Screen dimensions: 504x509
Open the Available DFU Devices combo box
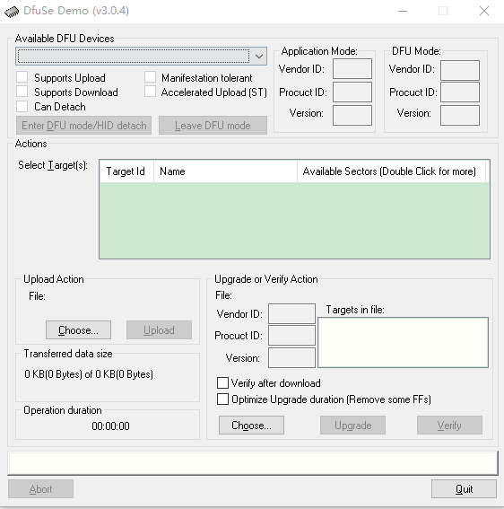tap(141, 57)
